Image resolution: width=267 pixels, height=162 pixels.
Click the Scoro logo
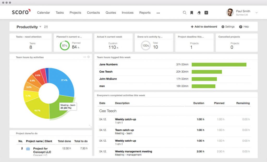(21, 12)
